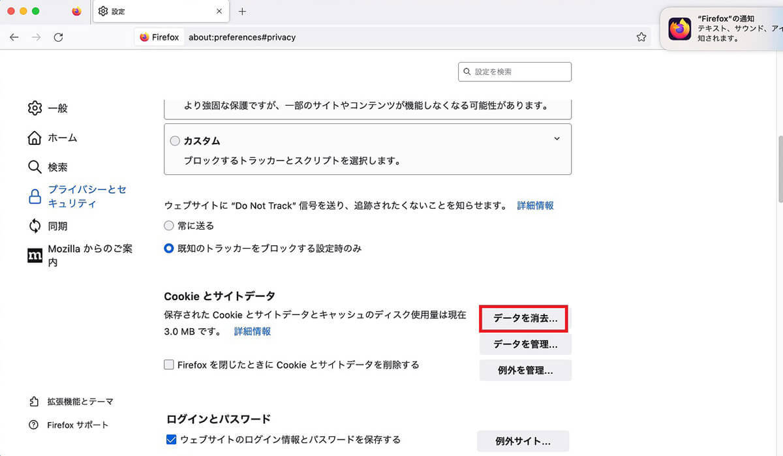Click the Firefox identity icon in address bar
The width and height of the screenshot is (783, 456).
point(159,37)
